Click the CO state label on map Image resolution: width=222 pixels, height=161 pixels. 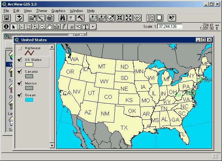tap(108, 97)
